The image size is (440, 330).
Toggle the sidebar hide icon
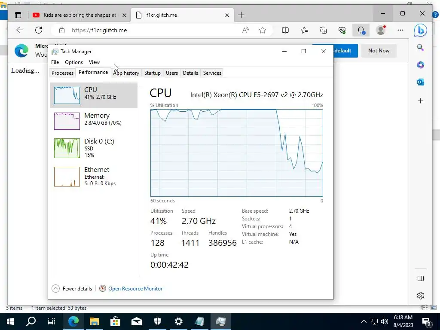click(x=421, y=278)
